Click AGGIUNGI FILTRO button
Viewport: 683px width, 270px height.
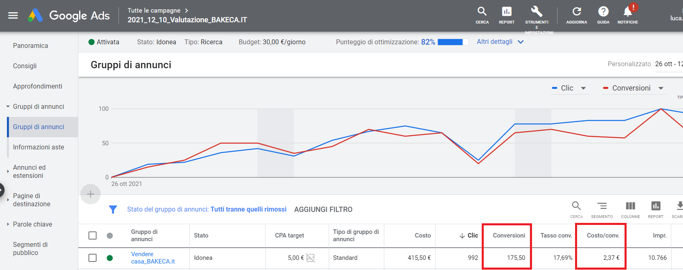tap(323, 210)
